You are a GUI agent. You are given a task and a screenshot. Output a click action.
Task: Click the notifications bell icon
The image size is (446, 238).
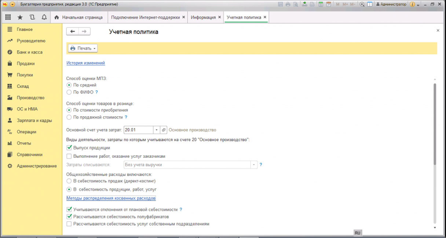coord(44,17)
